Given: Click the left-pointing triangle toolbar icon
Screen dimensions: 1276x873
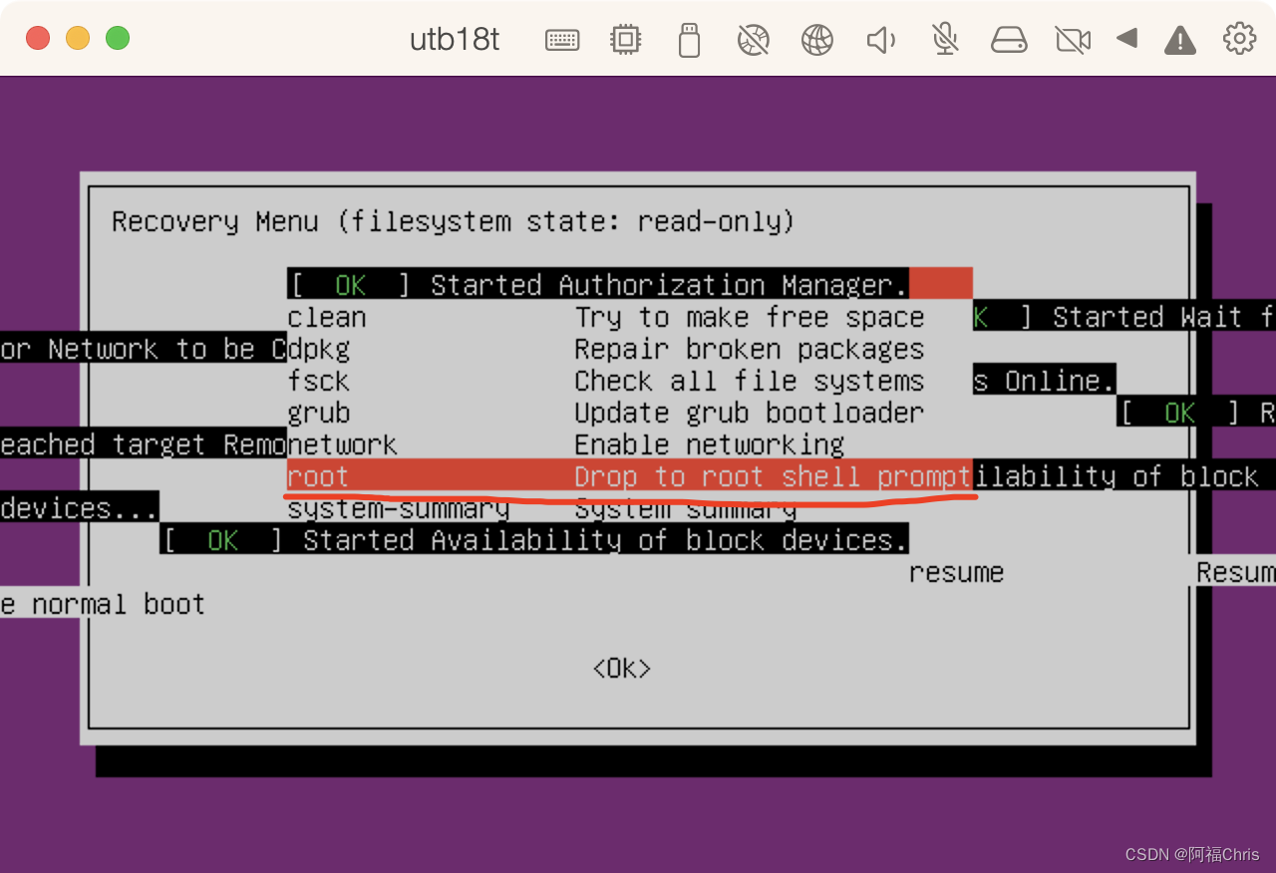Looking at the screenshot, I should pos(1126,39).
